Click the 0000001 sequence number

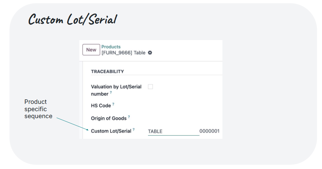point(210,131)
